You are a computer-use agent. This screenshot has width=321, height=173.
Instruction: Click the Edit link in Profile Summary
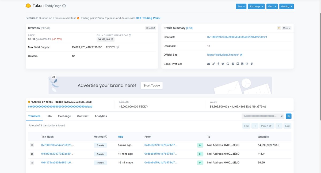[x=189, y=28]
